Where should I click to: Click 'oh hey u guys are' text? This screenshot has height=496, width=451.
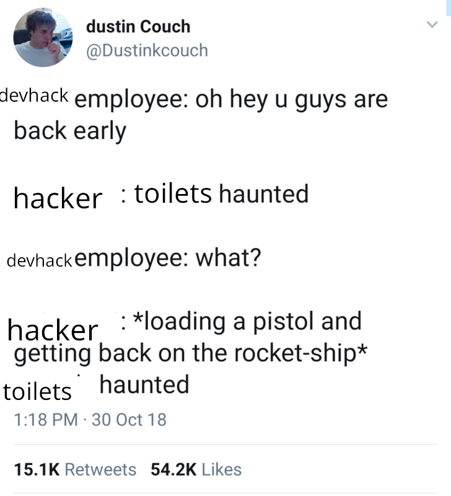coord(291,100)
